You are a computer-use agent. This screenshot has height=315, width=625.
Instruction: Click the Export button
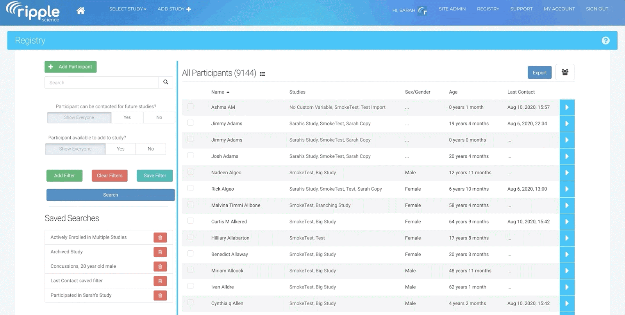tap(539, 73)
